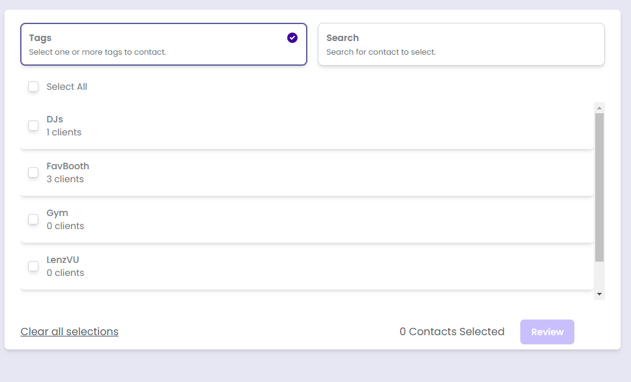Select the DJs tag name
This screenshot has height=382, width=631.
click(x=55, y=119)
